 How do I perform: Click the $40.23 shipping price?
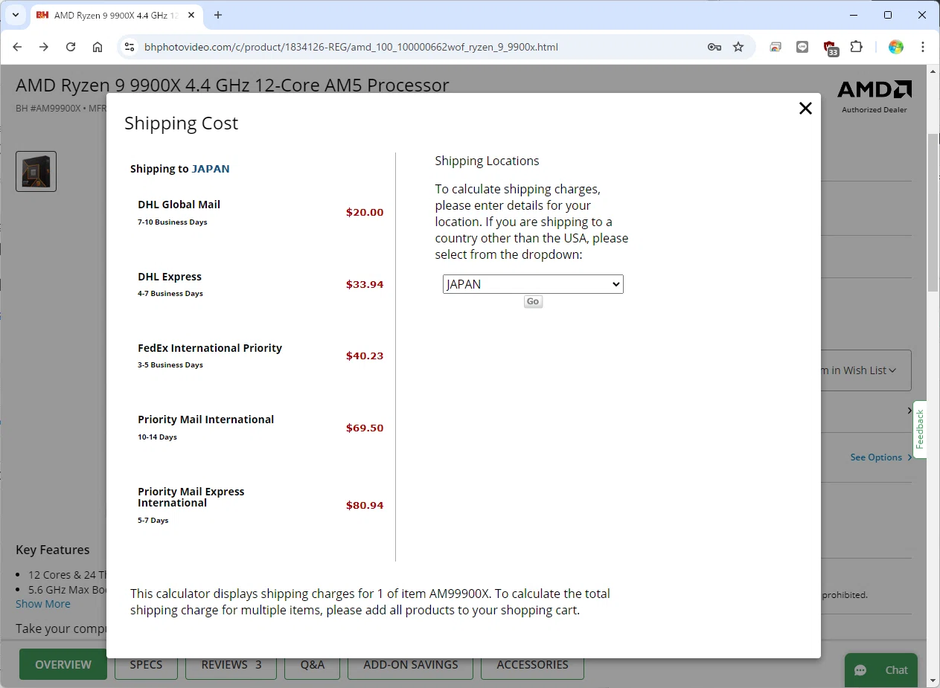(365, 356)
